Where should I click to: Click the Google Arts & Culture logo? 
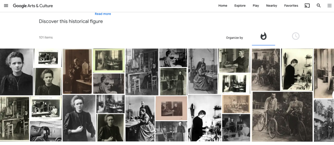tap(33, 6)
